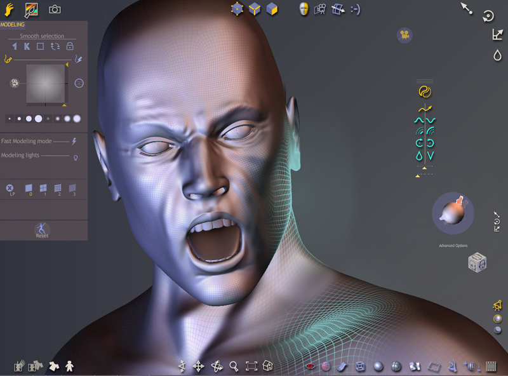
Task: Click the bottom human figure icon
Action: 69,366
